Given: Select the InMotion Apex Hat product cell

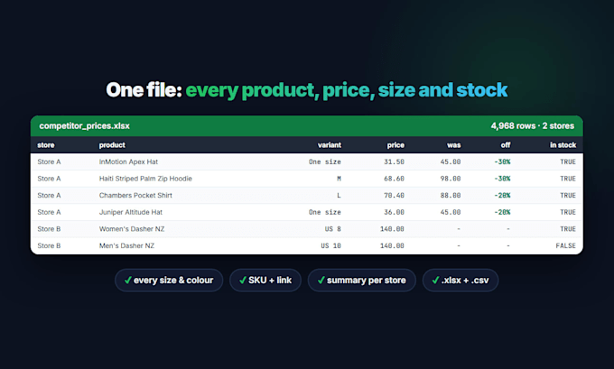Looking at the screenshot, I should (x=128, y=162).
